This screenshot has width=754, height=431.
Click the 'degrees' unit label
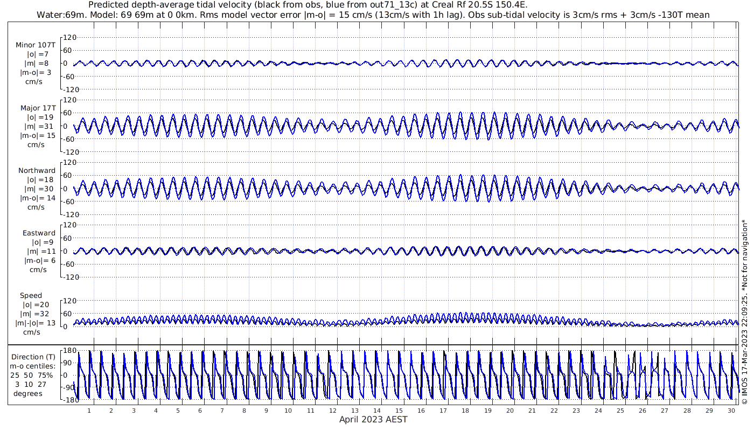(28, 393)
